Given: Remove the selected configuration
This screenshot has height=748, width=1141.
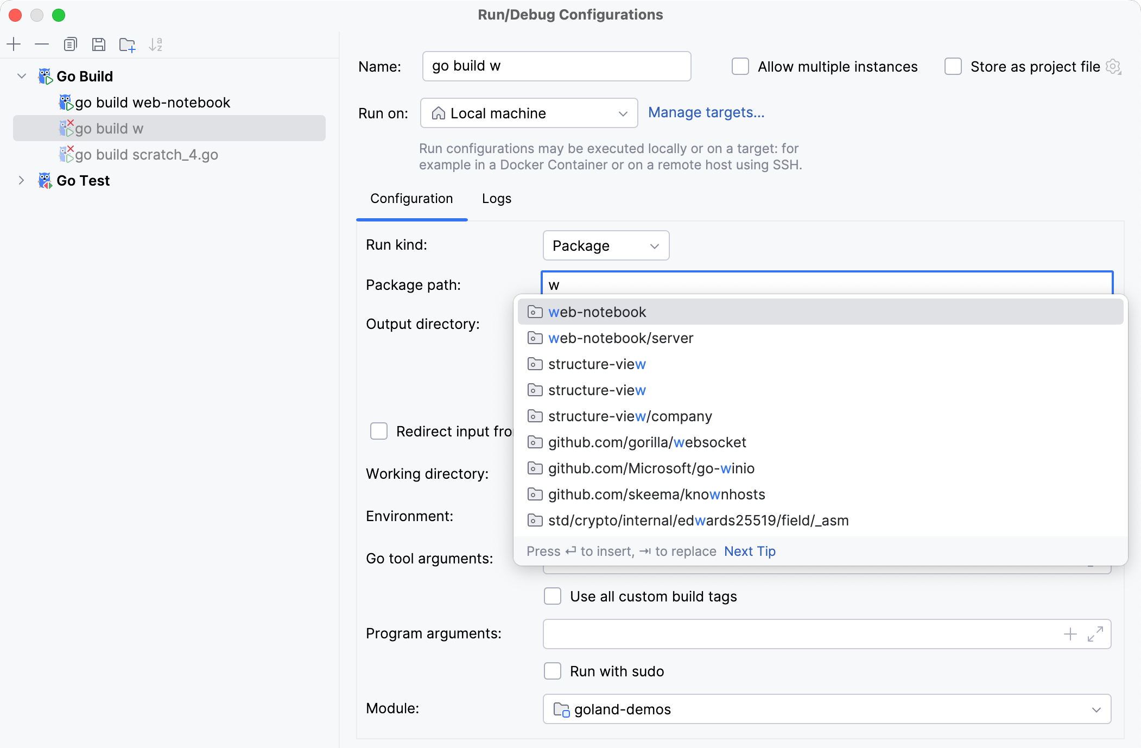Looking at the screenshot, I should 42,45.
